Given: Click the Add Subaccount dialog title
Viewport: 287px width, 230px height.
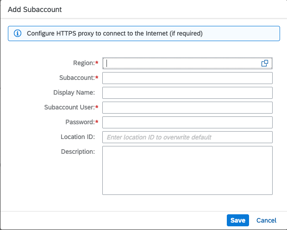Looking at the screenshot, I should tap(35, 10).
